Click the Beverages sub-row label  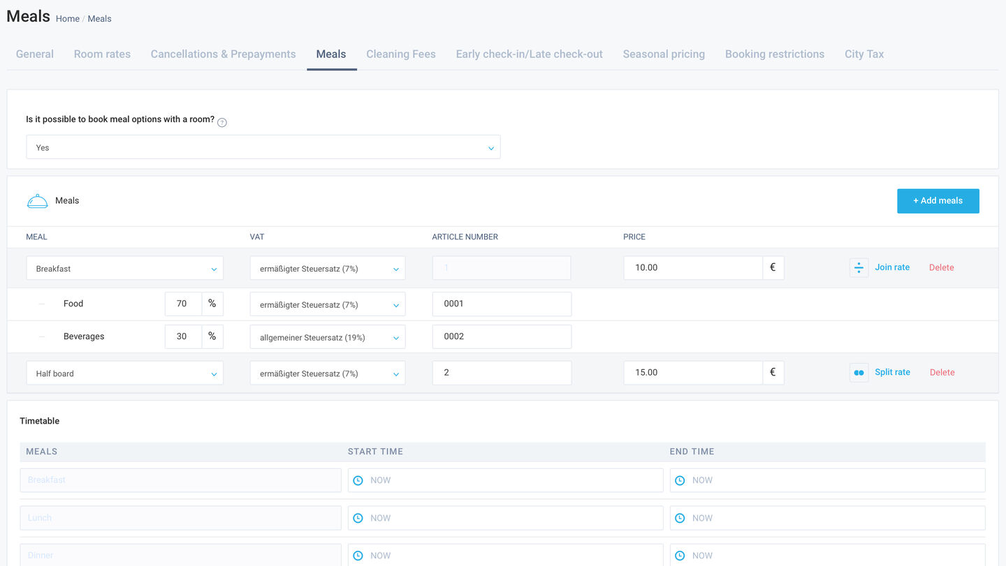84,336
